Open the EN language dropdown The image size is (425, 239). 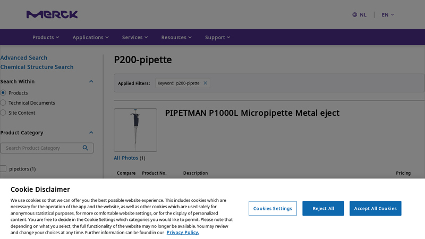388,15
